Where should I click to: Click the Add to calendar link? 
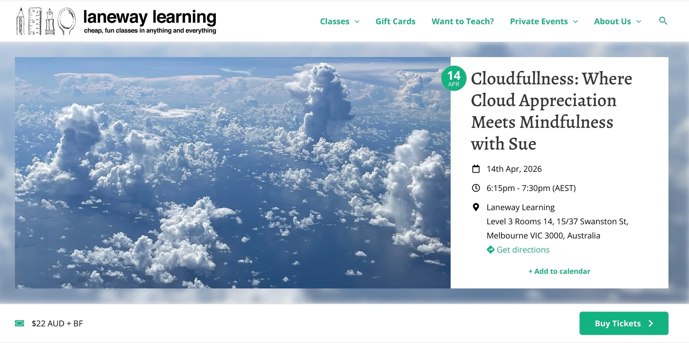click(559, 271)
